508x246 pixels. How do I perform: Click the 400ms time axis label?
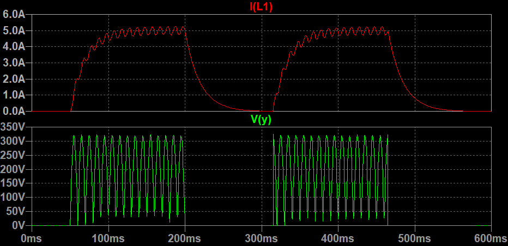tap(338, 239)
